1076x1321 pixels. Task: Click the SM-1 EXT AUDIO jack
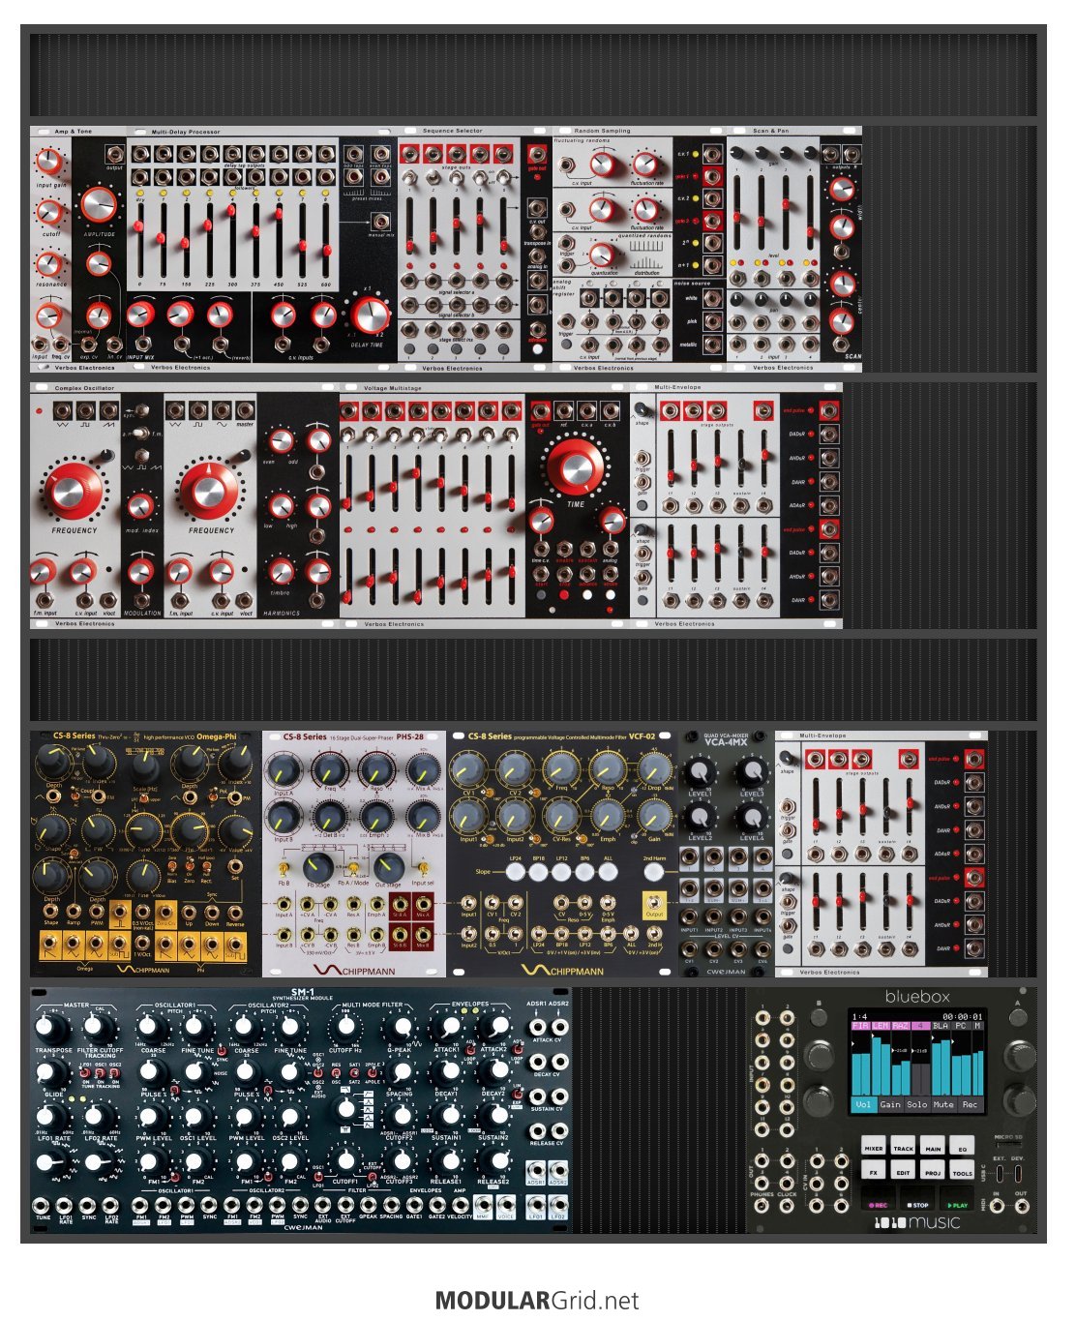(x=323, y=1206)
